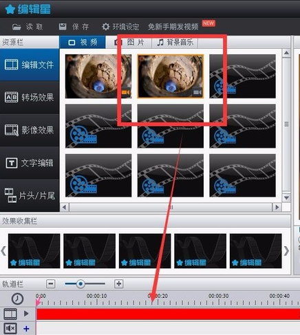Open 转场效果 in the sidebar

(30, 98)
